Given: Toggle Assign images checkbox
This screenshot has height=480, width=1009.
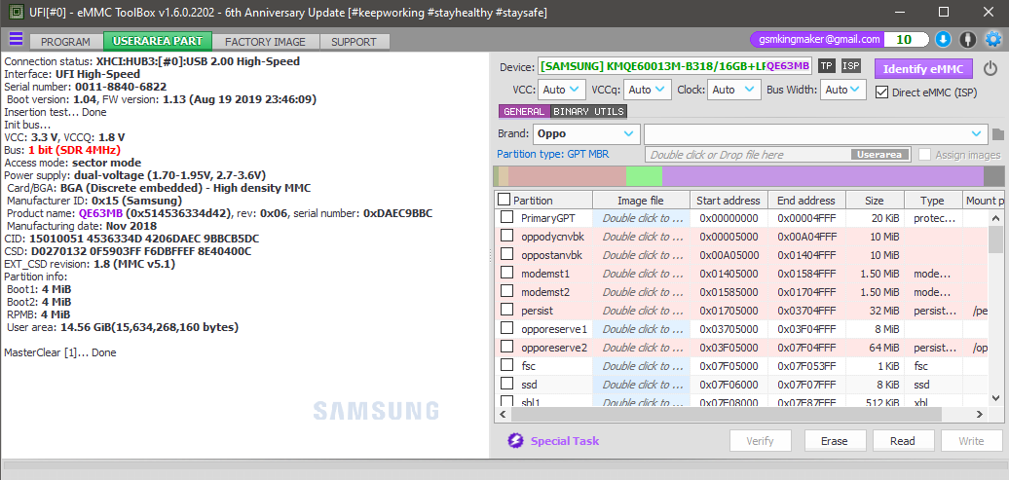Looking at the screenshot, I should coord(924,155).
